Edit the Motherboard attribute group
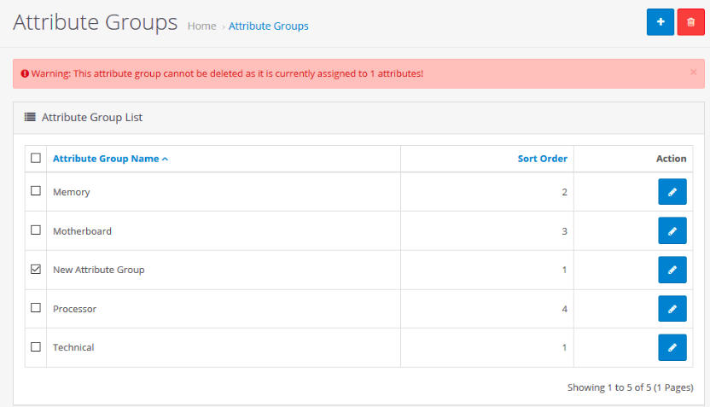710x407 pixels. [x=672, y=230]
